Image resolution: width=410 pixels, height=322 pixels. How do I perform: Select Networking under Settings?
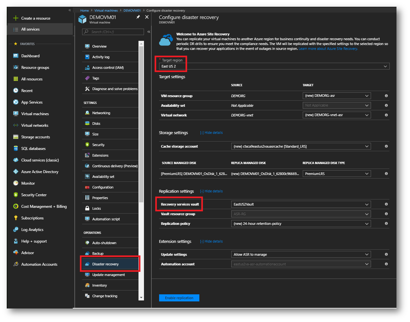pyautogui.click(x=110, y=113)
